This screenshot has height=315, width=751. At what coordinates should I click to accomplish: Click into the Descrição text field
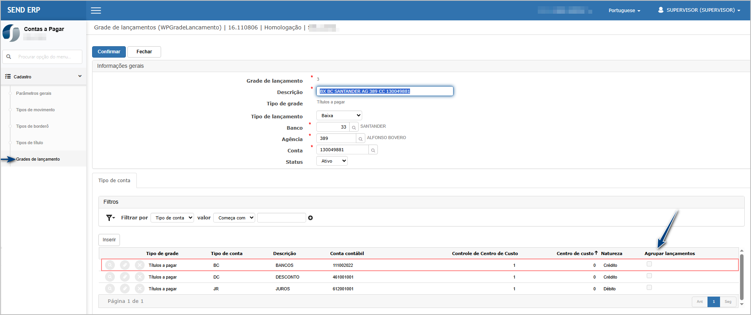[x=385, y=91]
